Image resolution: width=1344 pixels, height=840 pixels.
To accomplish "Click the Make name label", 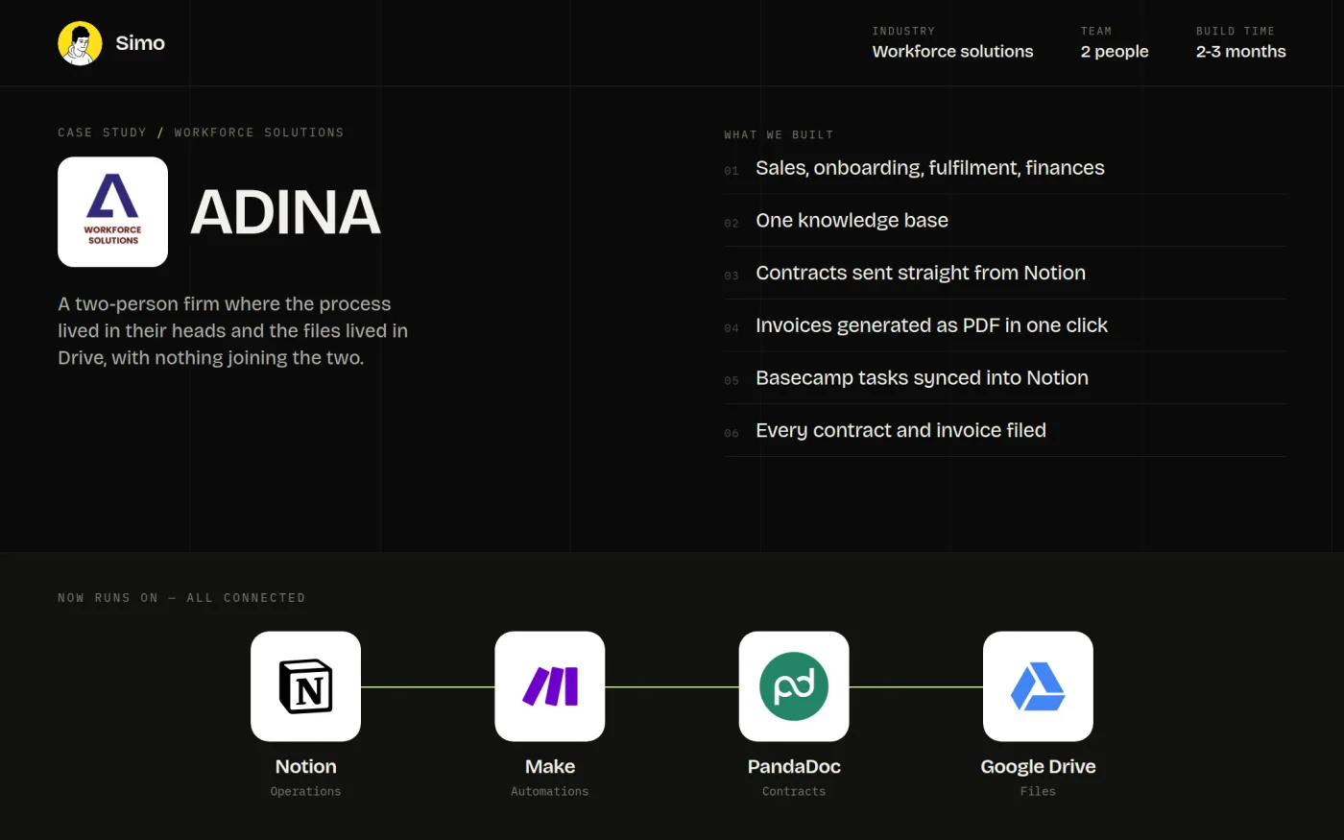I will coord(550,766).
